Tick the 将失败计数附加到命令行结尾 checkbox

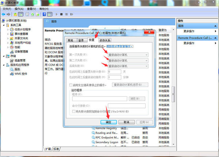pos(73,111)
